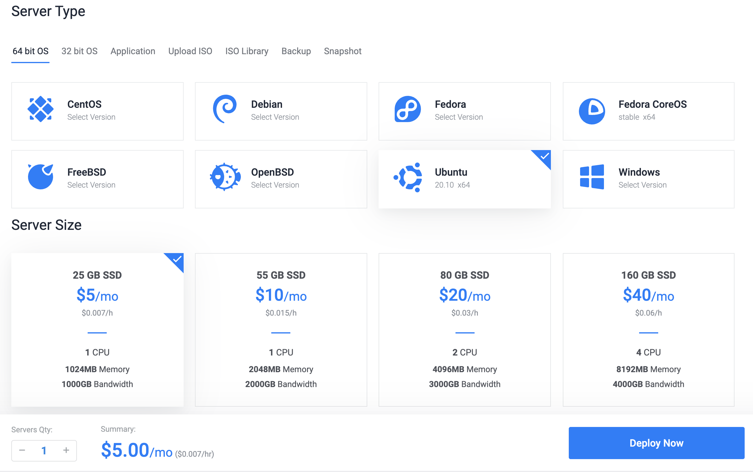Click the Server Type heading
This screenshot has width=753, height=474.
click(x=48, y=12)
